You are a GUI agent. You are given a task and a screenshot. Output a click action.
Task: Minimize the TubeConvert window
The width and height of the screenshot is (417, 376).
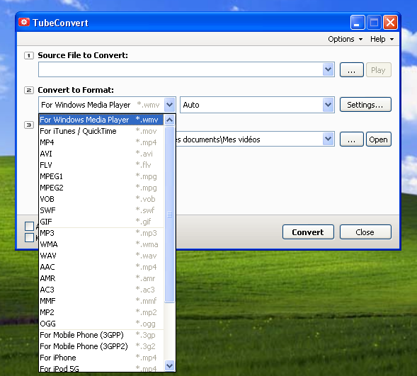pos(358,23)
